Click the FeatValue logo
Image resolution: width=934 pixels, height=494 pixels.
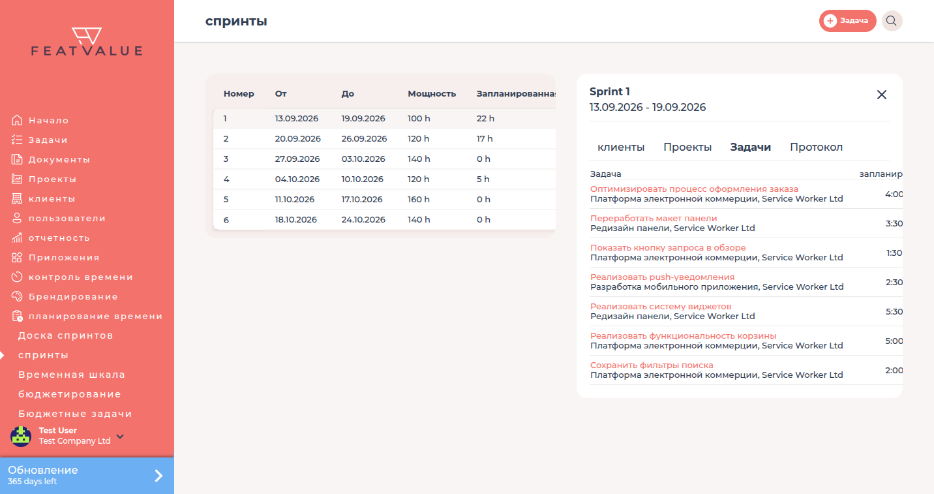coord(87,42)
